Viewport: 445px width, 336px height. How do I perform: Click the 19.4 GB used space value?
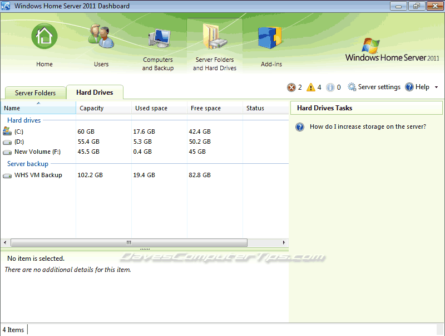tap(144, 175)
